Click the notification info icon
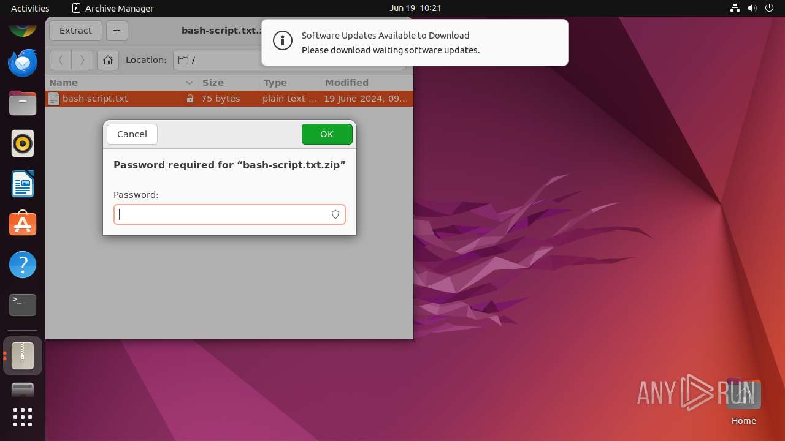Image resolution: width=785 pixels, height=441 pixels. 283,41
